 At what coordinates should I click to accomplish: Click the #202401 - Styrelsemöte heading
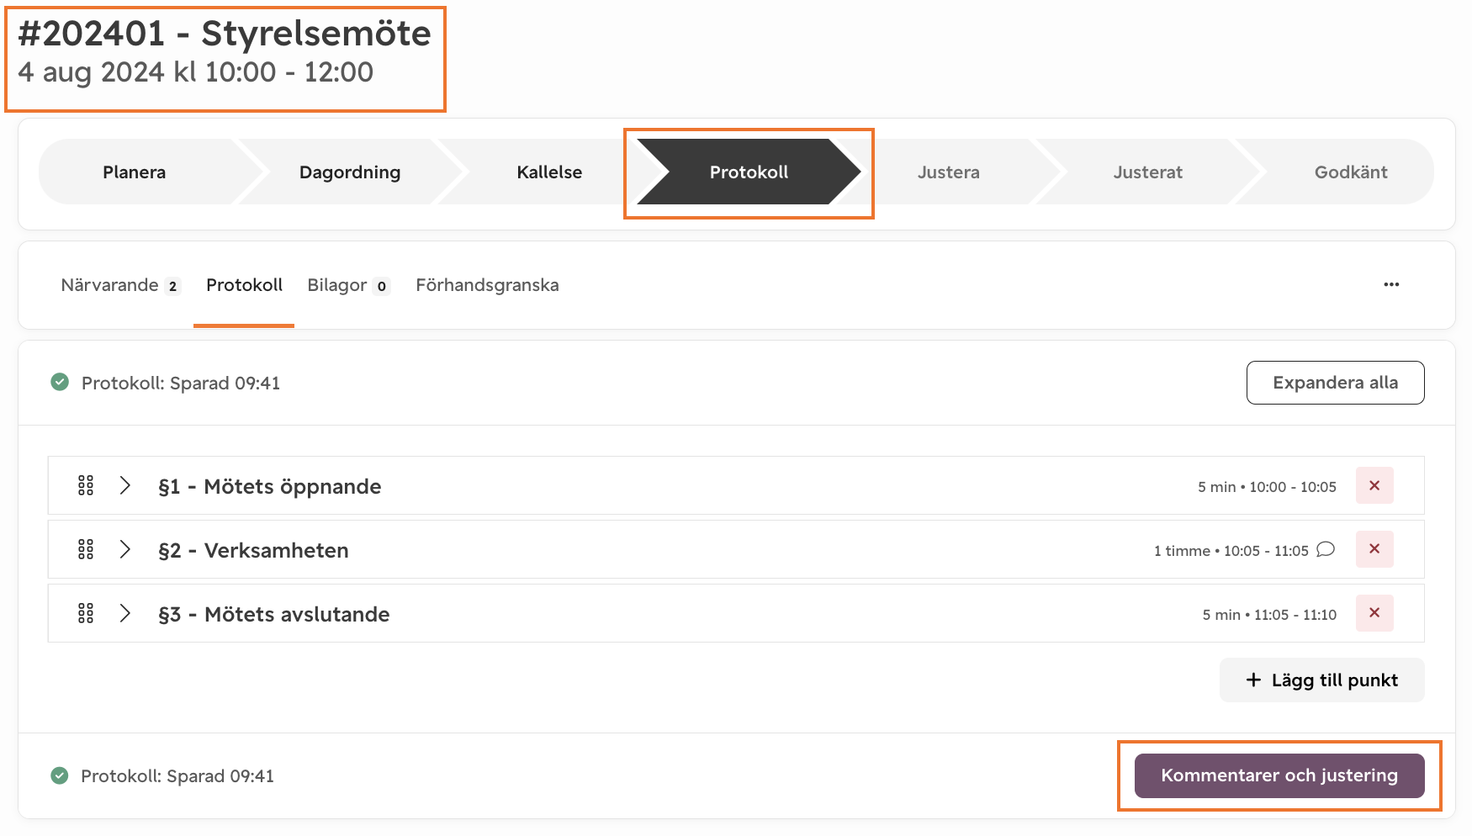coord(225,34)
